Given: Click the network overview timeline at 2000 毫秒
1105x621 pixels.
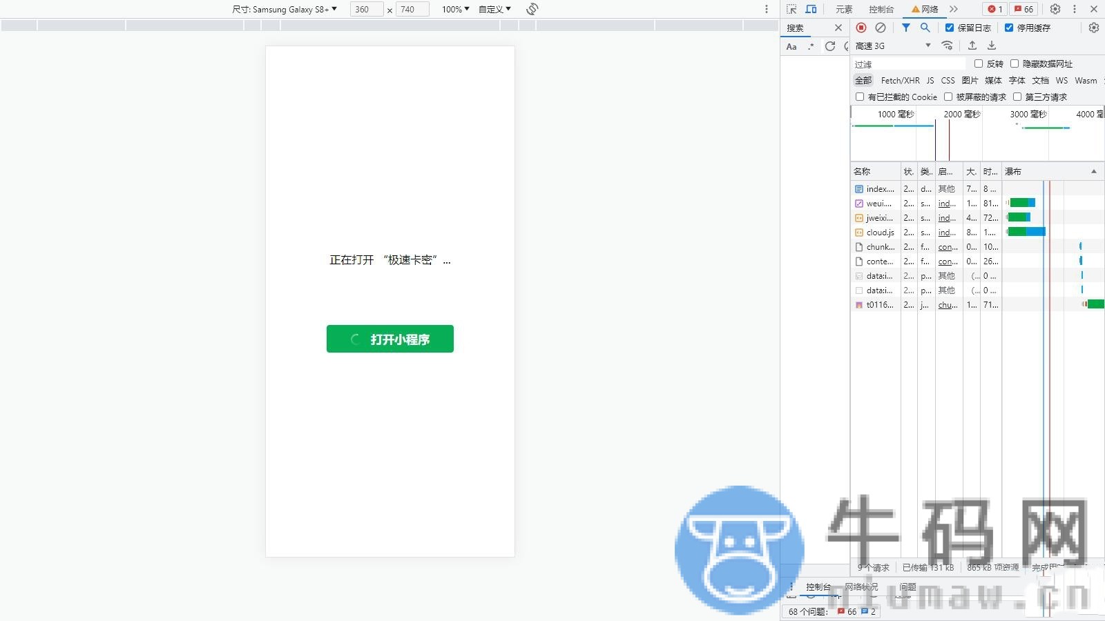Looking at the screenshot, I should point(961,115).
